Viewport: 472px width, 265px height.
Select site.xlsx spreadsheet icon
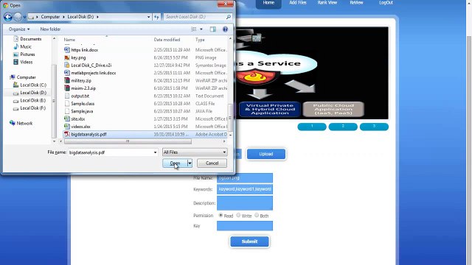click(67, 119)
